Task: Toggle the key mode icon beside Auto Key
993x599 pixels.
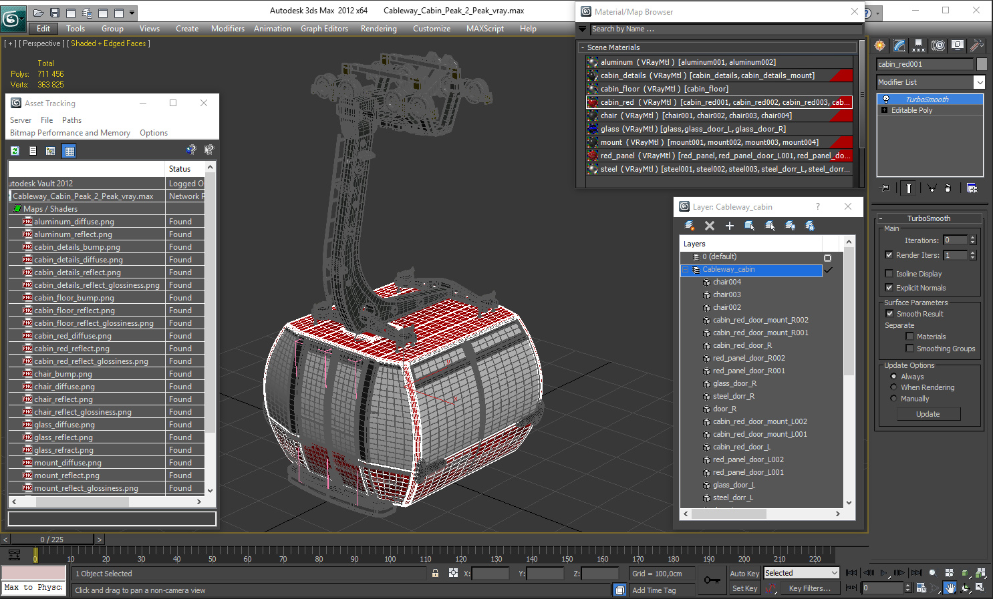Action: pyautogui.click(x=712, y=580)
